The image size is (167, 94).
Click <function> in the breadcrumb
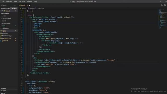(40, 8)
